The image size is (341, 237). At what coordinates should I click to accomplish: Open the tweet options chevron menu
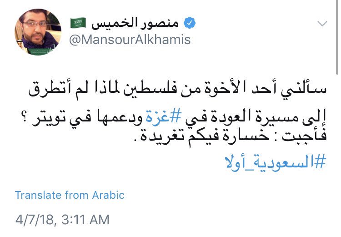[322, 24]
